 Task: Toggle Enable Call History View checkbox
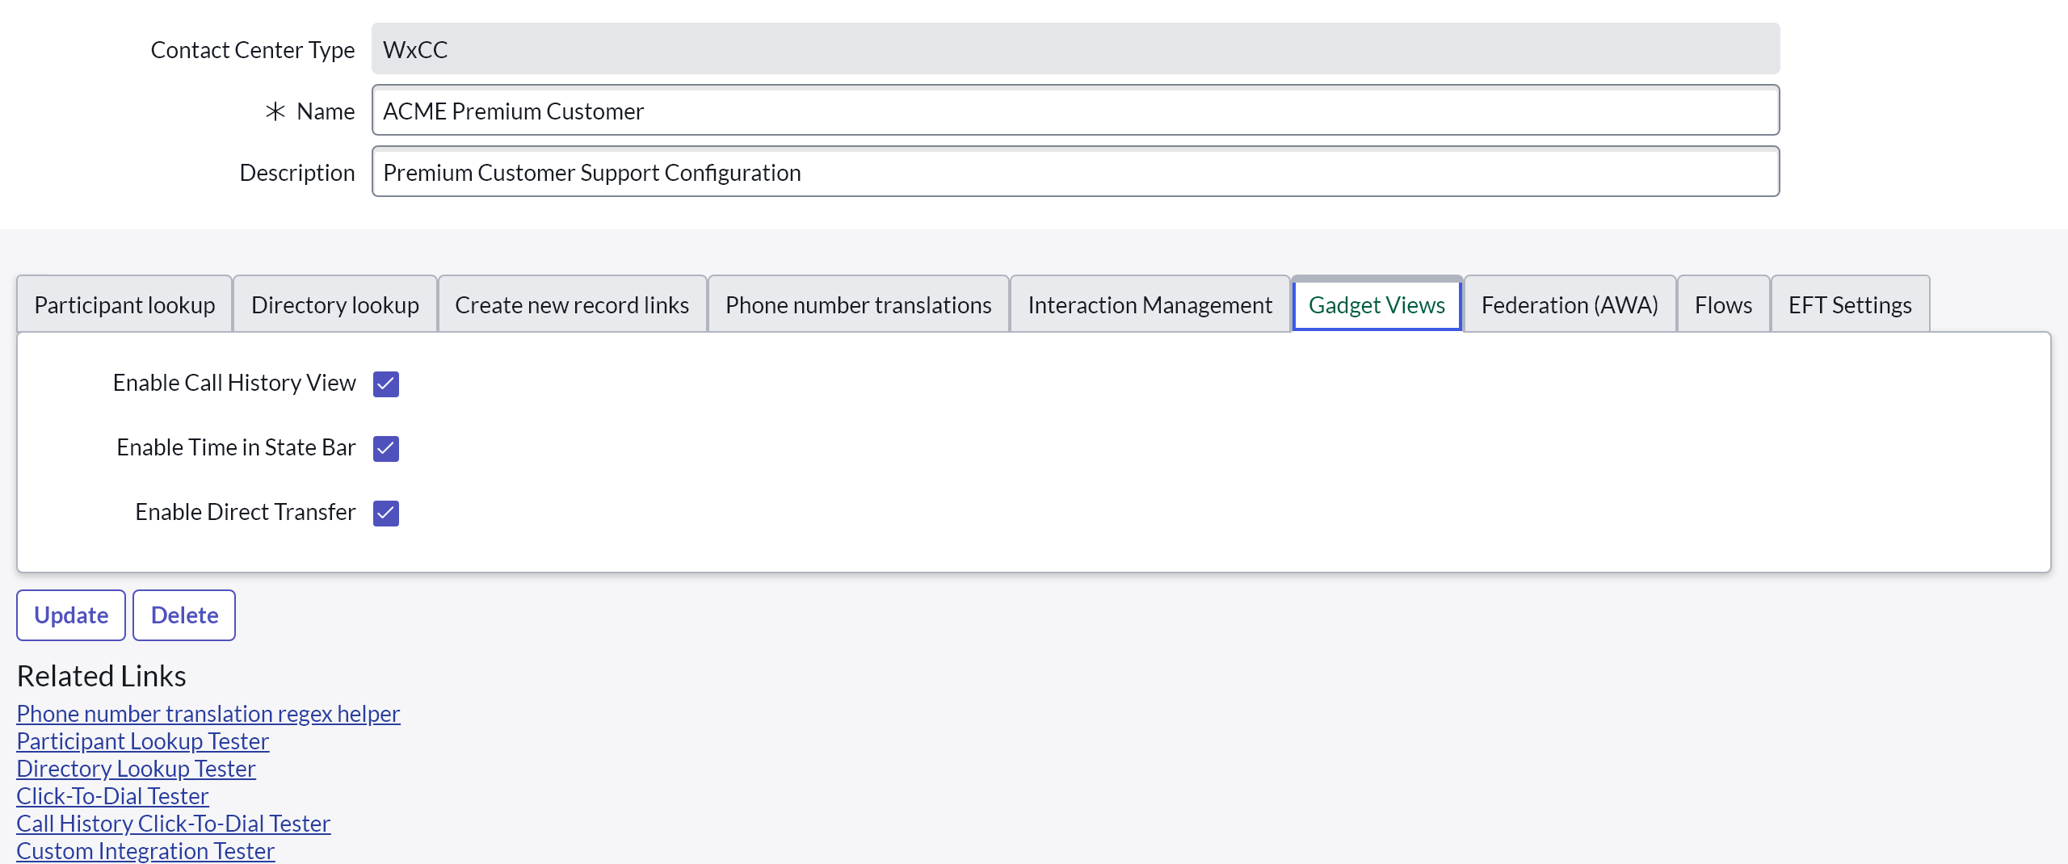click(x=386, y=384)
